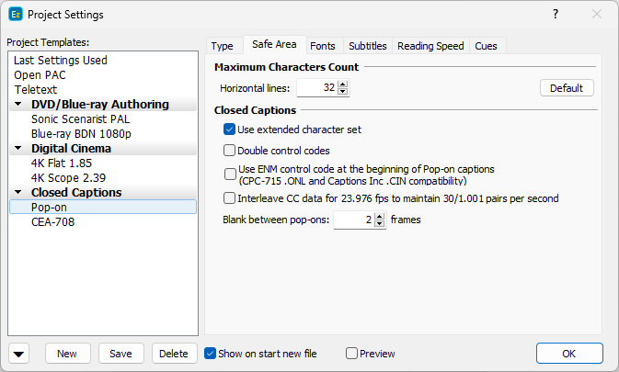Decrease the Horizontal lines value with down arrow
The height and width of the screenshot is (372, 619).
[x=343, y=92]
